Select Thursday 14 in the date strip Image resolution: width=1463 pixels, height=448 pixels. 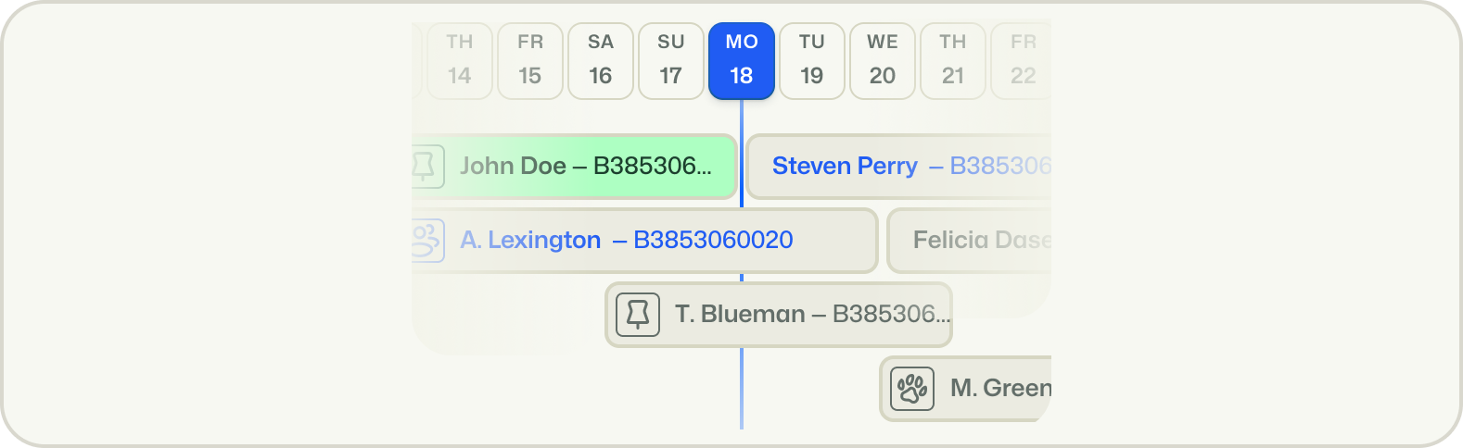pos(459,61)
